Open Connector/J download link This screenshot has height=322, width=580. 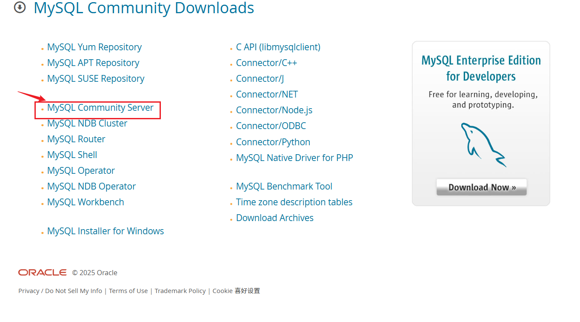tap(260, 79)
